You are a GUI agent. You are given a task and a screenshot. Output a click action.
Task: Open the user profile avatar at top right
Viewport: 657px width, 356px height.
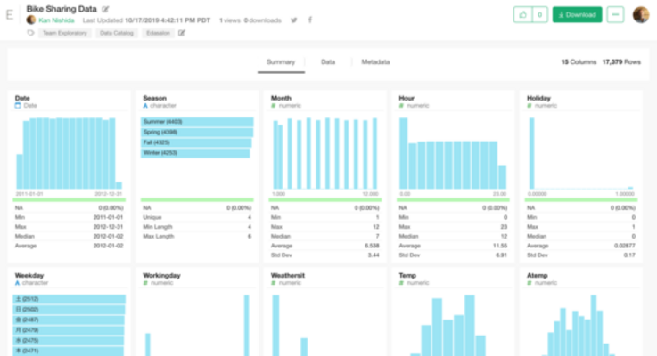point(641,14)
